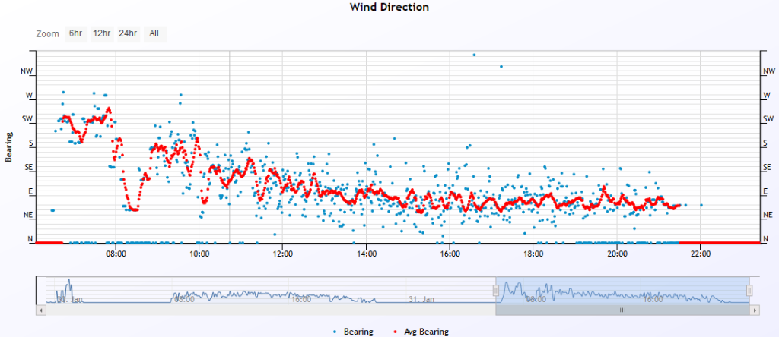Viewport: 779px width, 337px height.
Task: Click the Zoom label text
Action: point(46,34)
